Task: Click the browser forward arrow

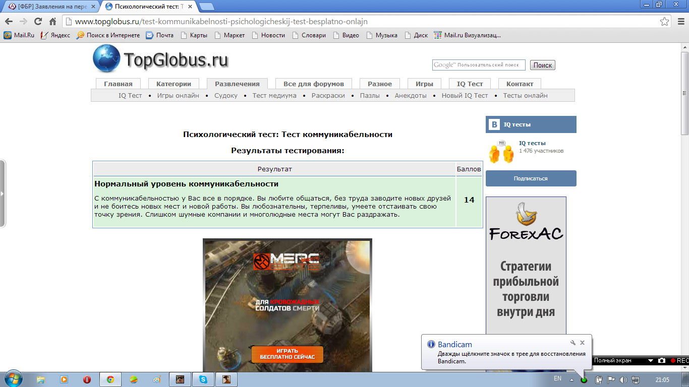Action: (x=23, y=22)
